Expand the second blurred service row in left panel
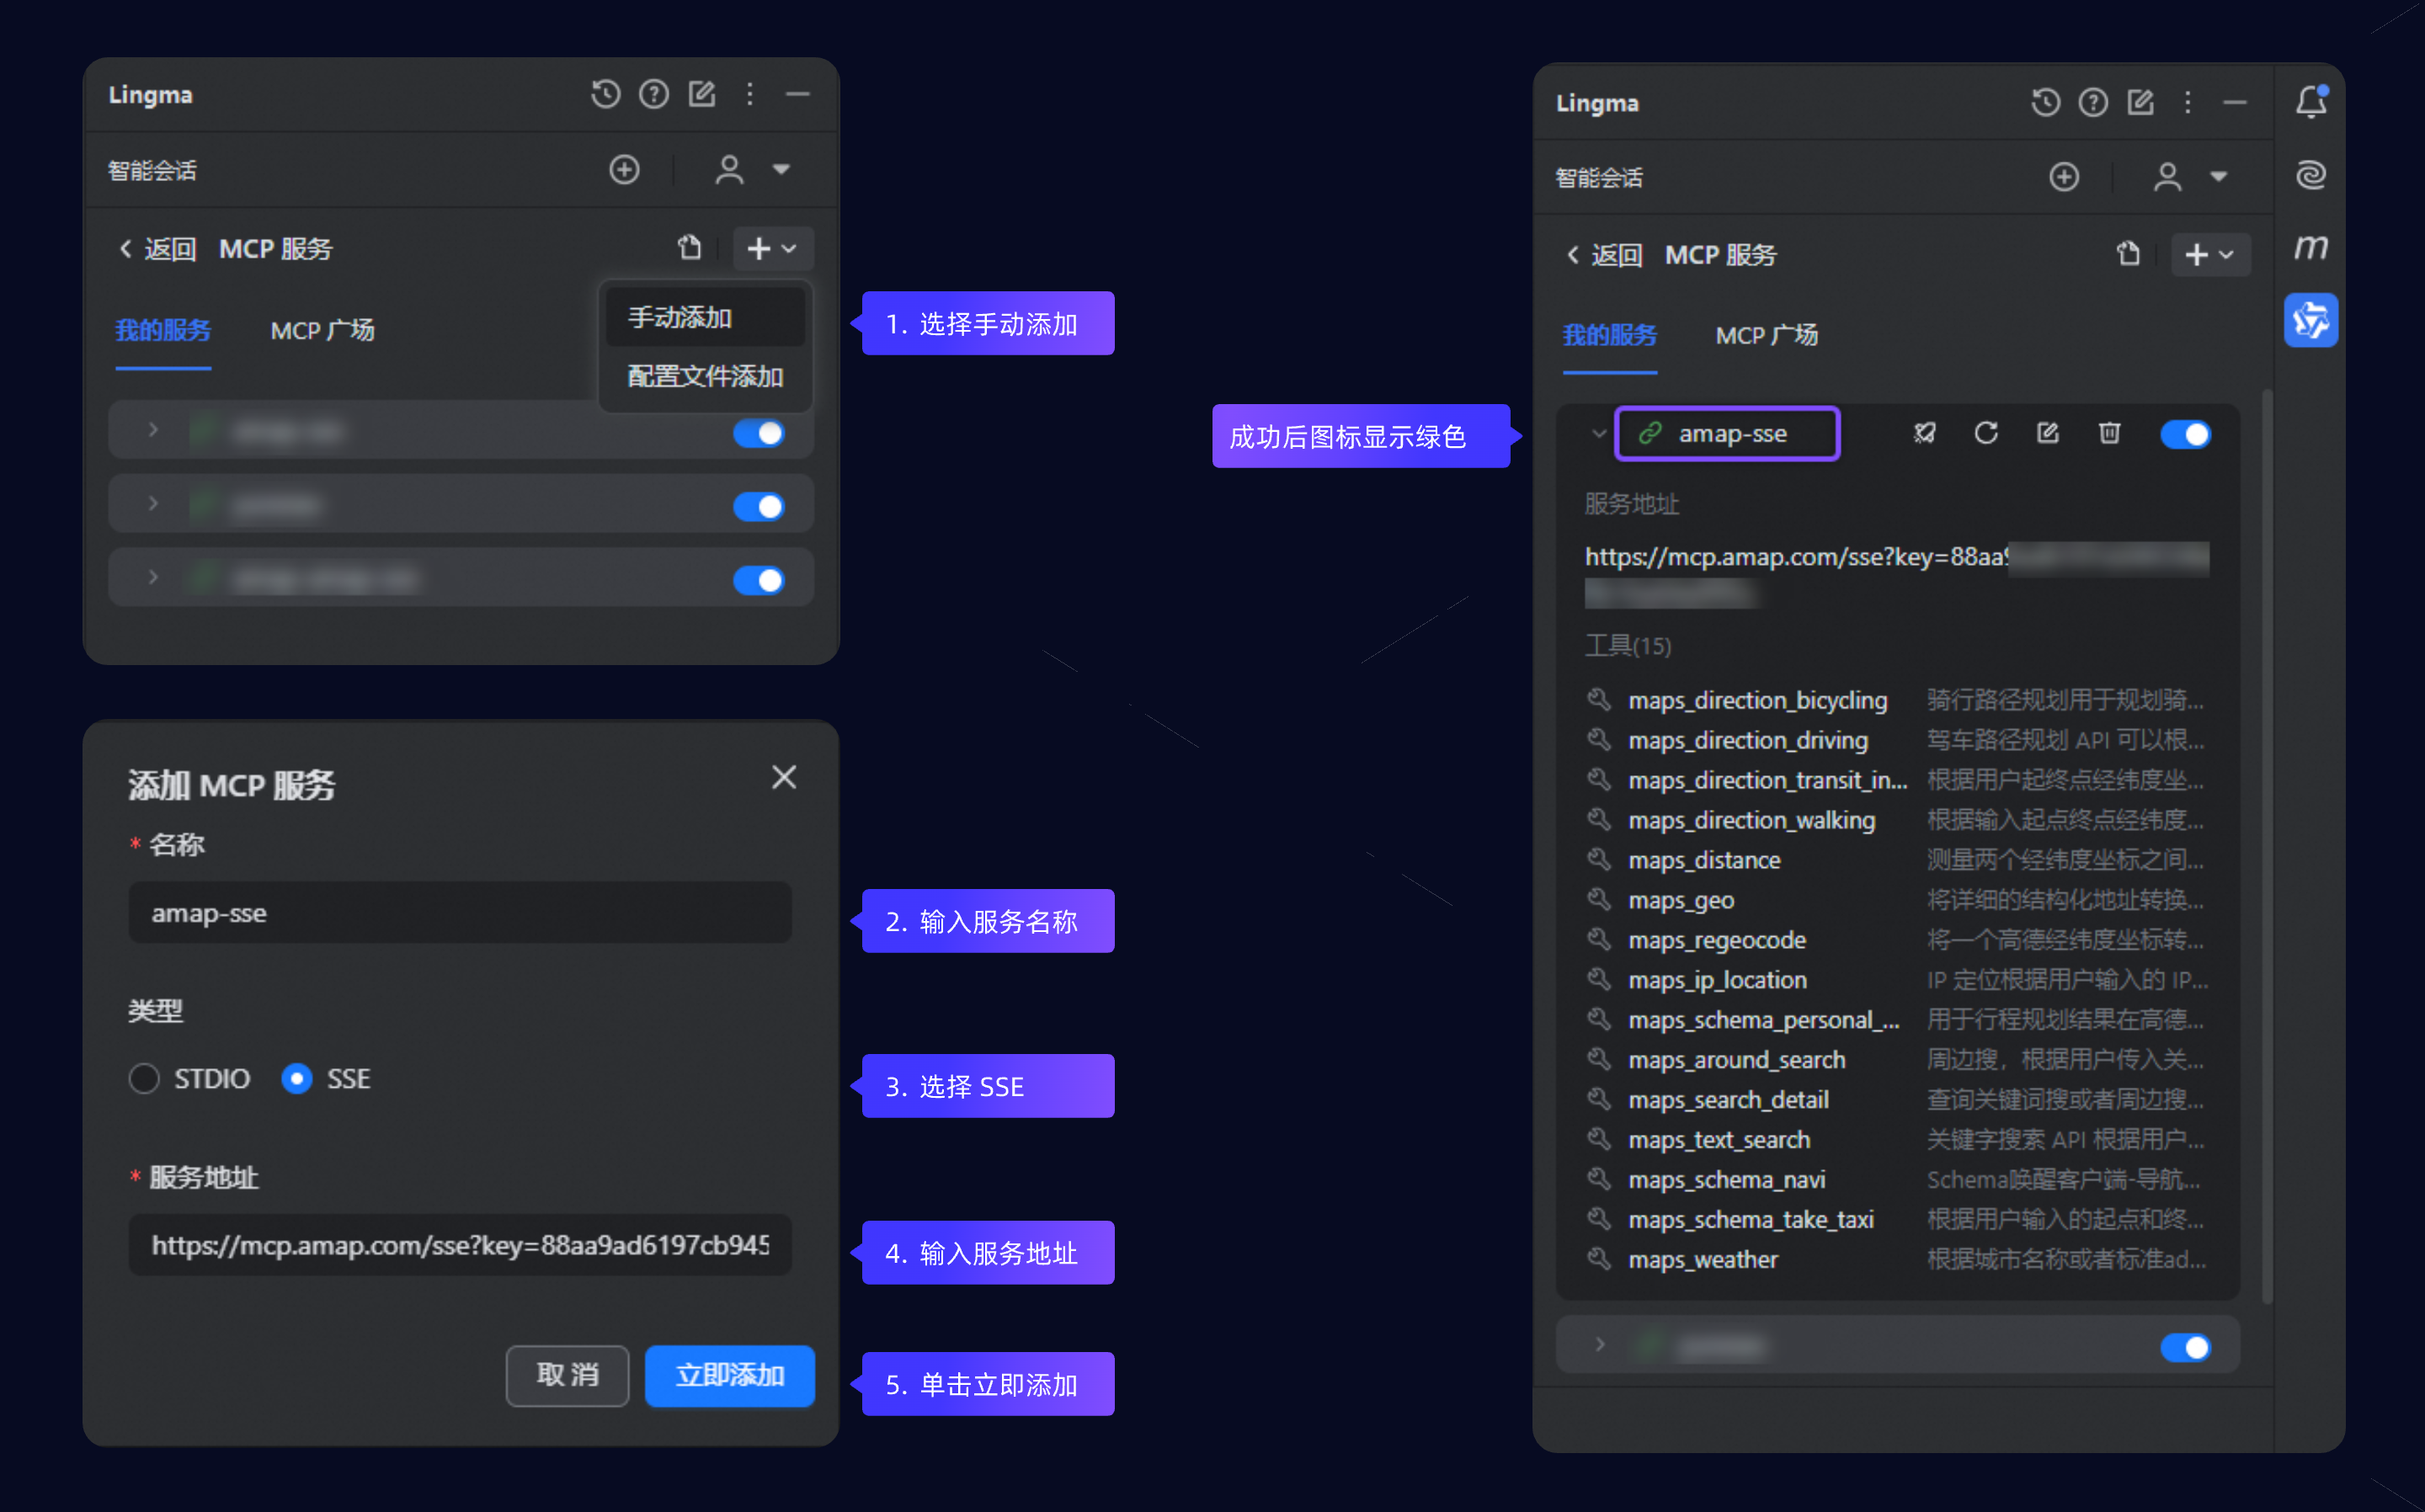 (153, 503)
